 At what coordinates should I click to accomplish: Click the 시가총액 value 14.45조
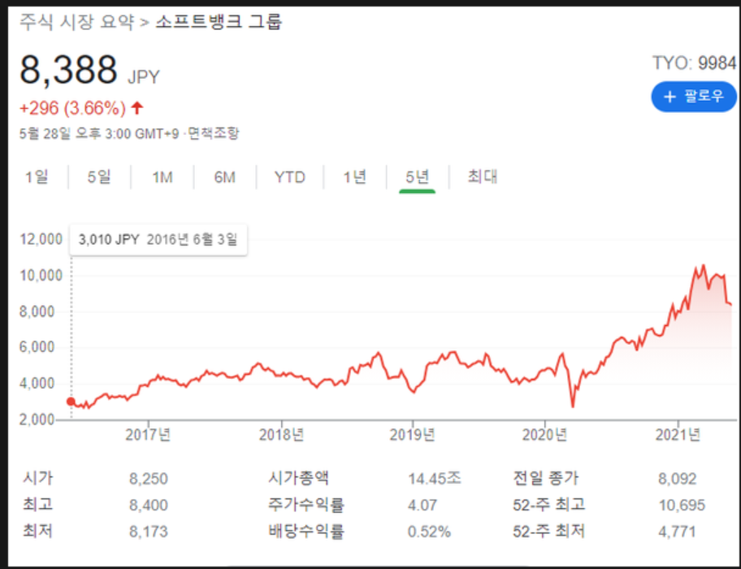click(x=435, y=478)
